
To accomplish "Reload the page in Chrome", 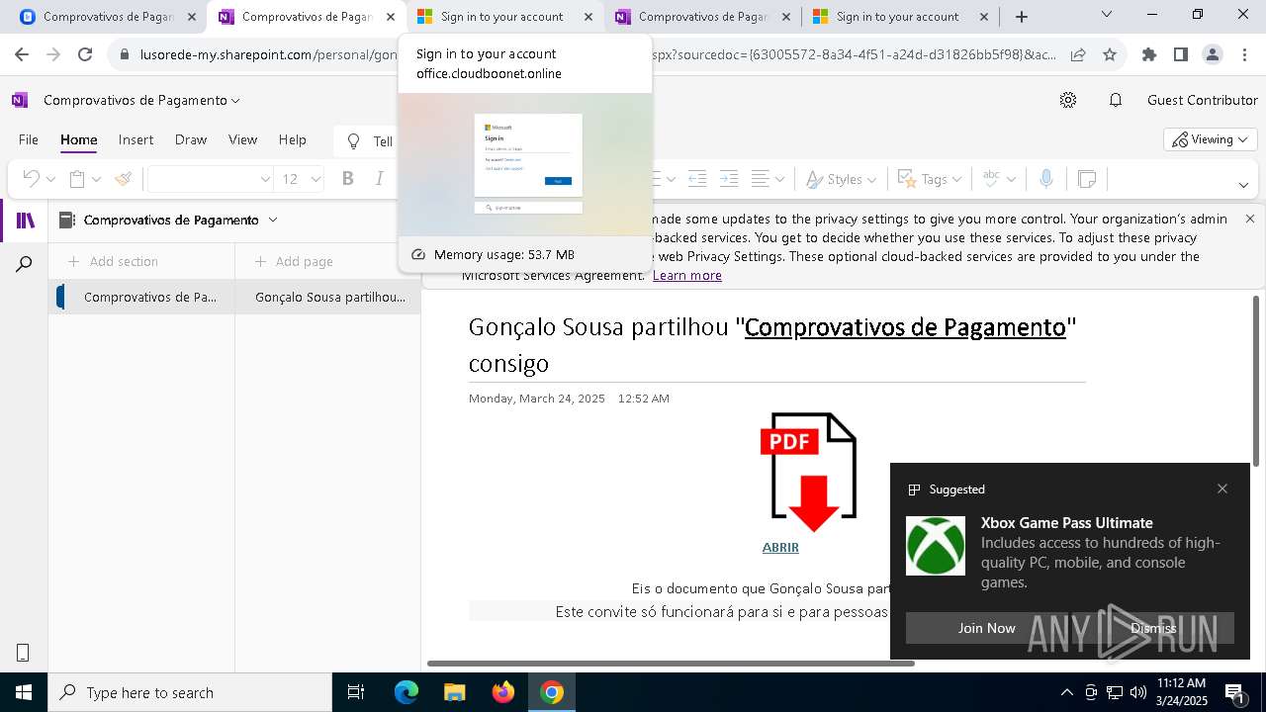I will [x=85, y=55].
